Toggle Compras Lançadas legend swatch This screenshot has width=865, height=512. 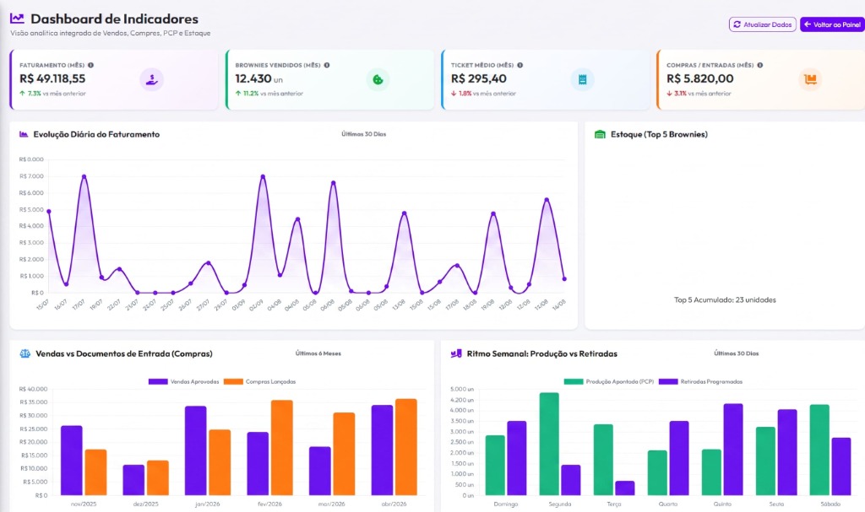pos(233,381)
